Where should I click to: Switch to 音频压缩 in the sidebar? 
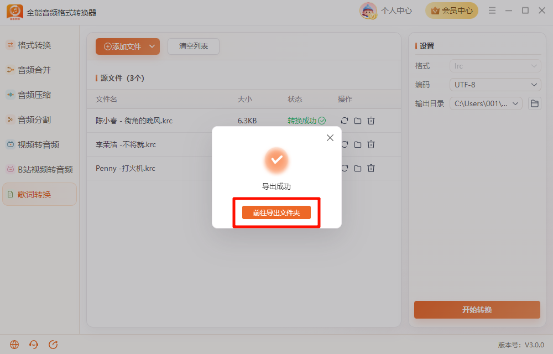click(34, 95)
